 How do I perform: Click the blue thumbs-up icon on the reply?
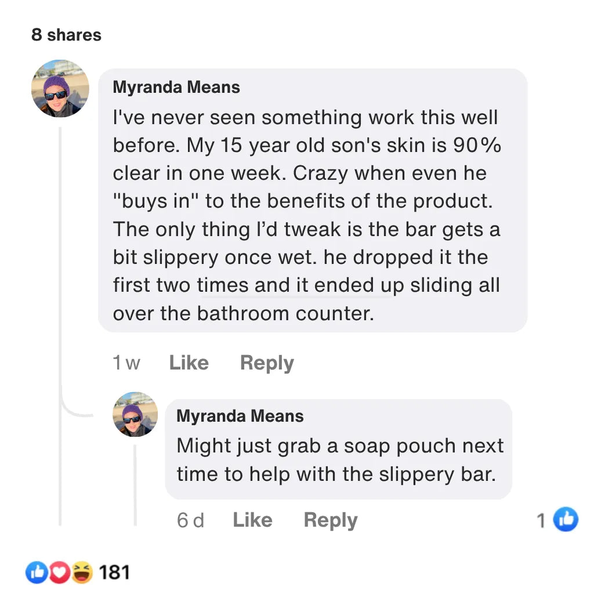click(x=566, y=519)
